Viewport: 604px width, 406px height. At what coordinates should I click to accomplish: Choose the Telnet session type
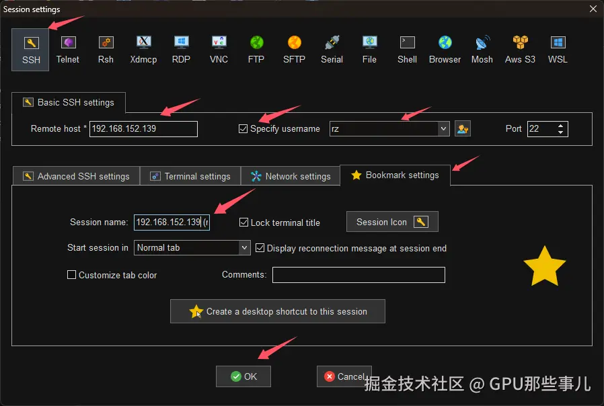tap(68, 50)
